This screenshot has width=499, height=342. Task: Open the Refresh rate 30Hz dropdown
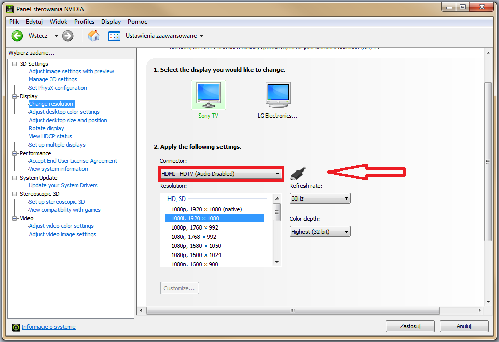(x=320, y=198)
